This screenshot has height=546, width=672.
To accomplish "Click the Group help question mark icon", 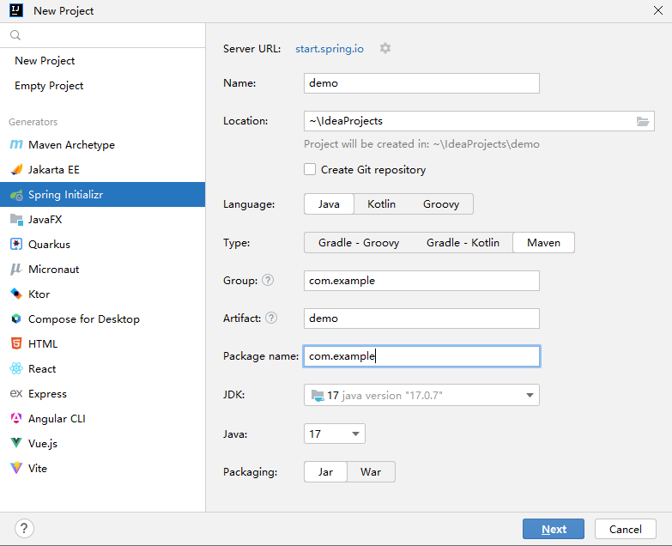I will 268,280.
